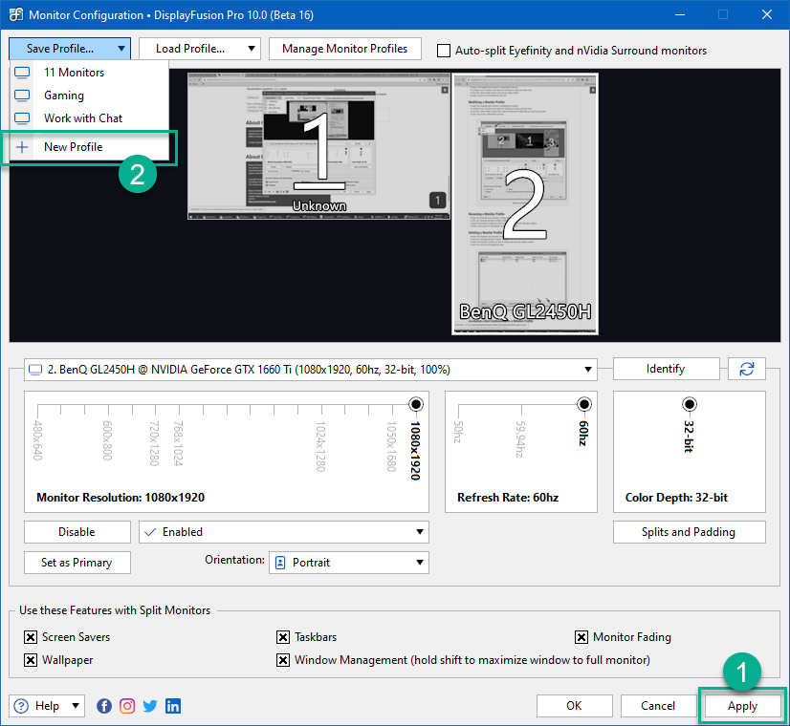Click the 1050x1680 resolution label
The image size is (790, 726).
click(x=391, y=446)
